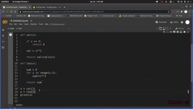This screenshot has width=193, height=109.
Task: Open the Meet bookmark
Action: [179, 16]
